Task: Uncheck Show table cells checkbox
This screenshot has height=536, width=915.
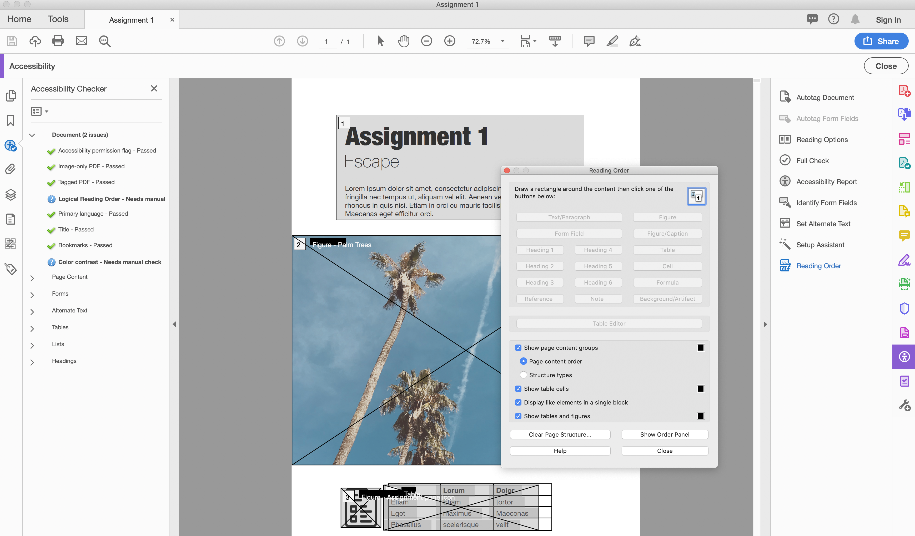Action: (518, 389)
